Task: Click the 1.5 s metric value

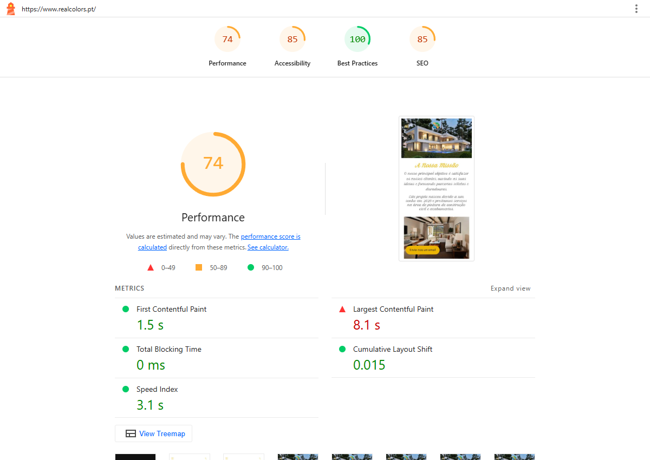Action: [x=150, y=325]
